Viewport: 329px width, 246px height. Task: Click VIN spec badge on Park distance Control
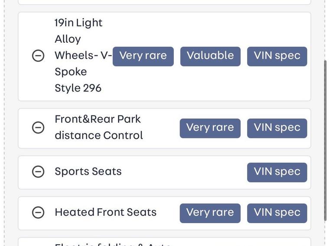[x=277, y=128]
